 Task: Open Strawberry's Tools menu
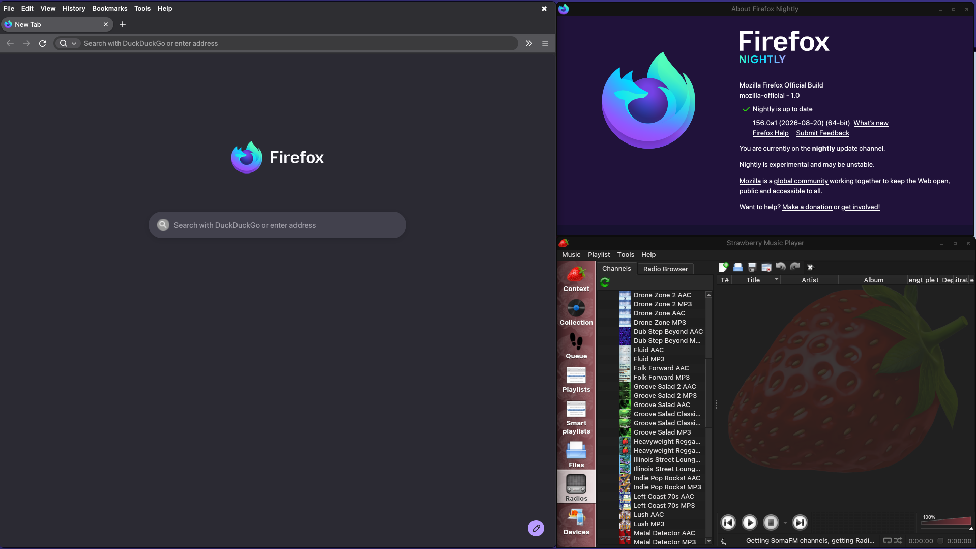[626, 254]
